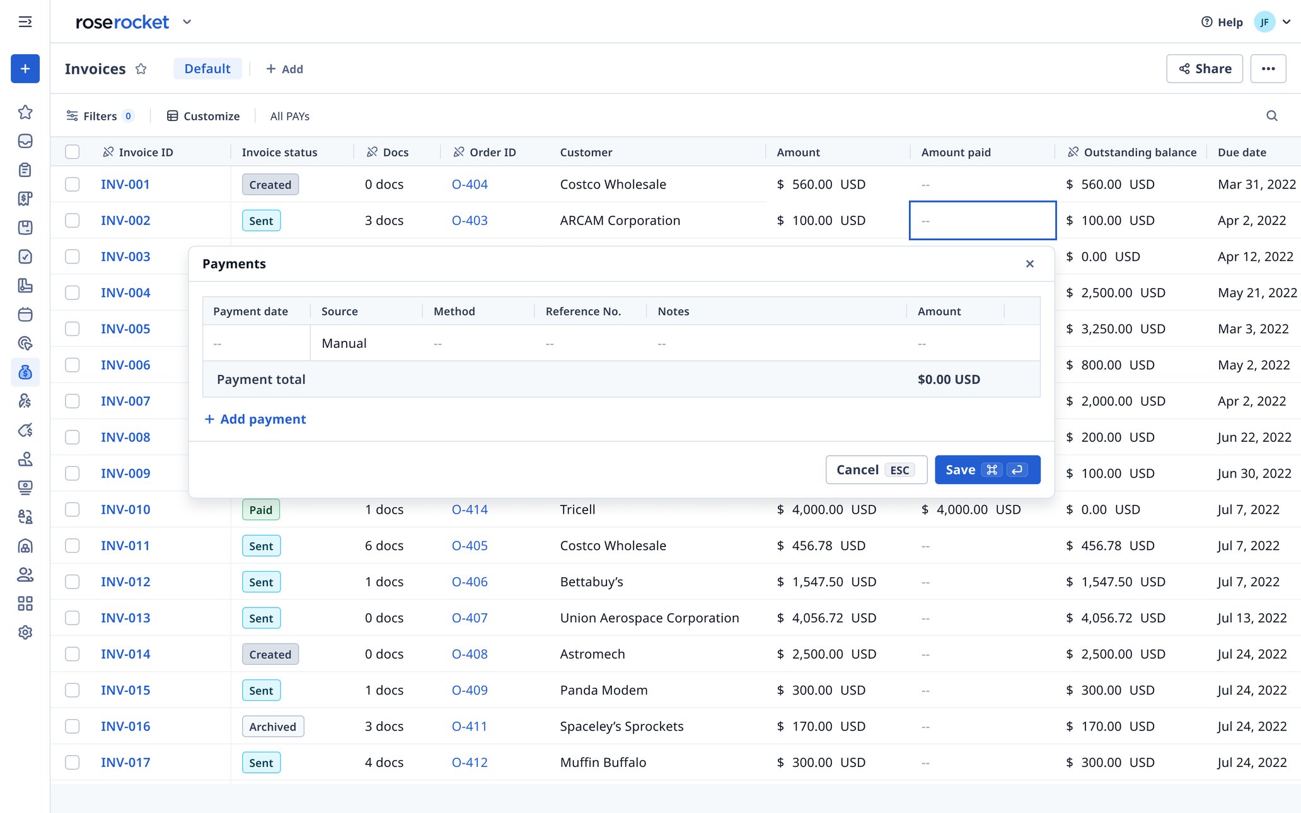Click the Paid status badge on INV-010
Viewport: 1301px width, 813px height.
tap(260, 510)
